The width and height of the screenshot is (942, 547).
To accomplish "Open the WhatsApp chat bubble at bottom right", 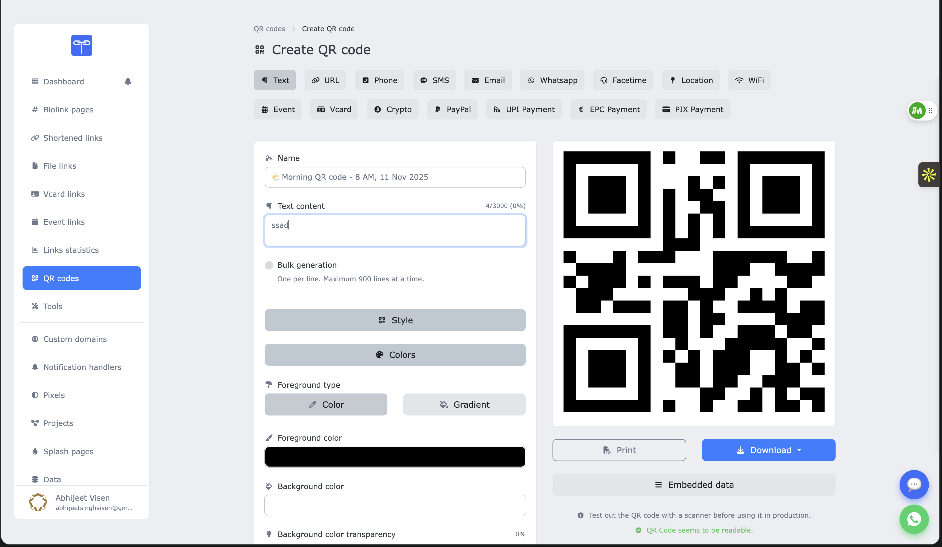I will click(914, 519).
